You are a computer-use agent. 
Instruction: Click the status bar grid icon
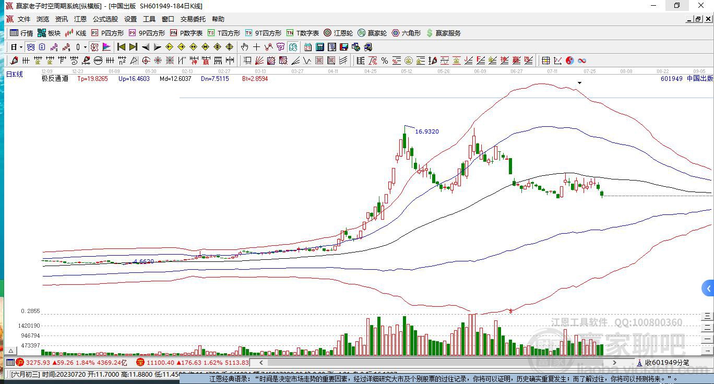point(10,362)
